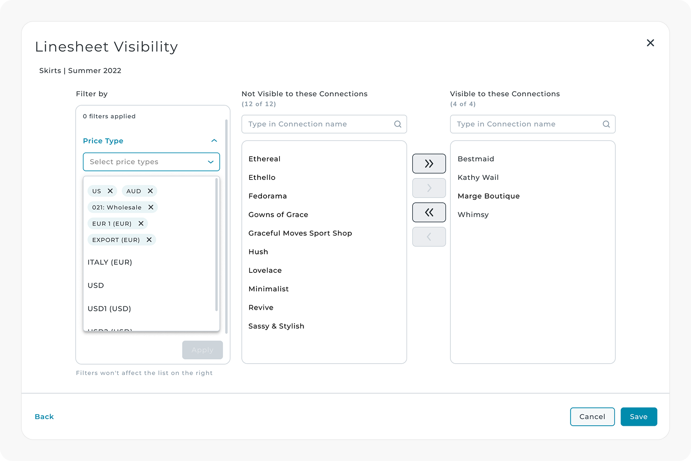Image resolution: width=691 pixels, height=461 pixels.
Task: Select Graceful Moves Sport Shop connection
Action: 300,233
